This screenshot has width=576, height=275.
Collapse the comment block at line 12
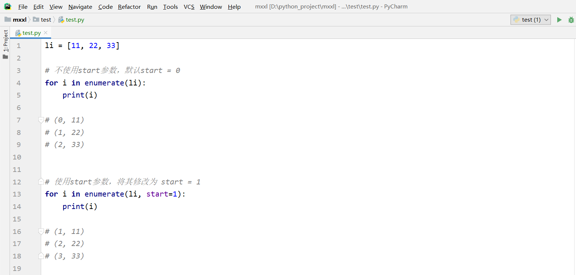tap(41, 181)
